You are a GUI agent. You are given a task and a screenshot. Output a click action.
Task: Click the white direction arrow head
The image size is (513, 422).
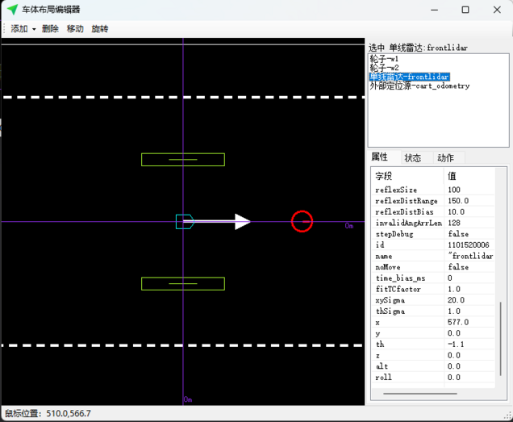(x=242, y=221)
